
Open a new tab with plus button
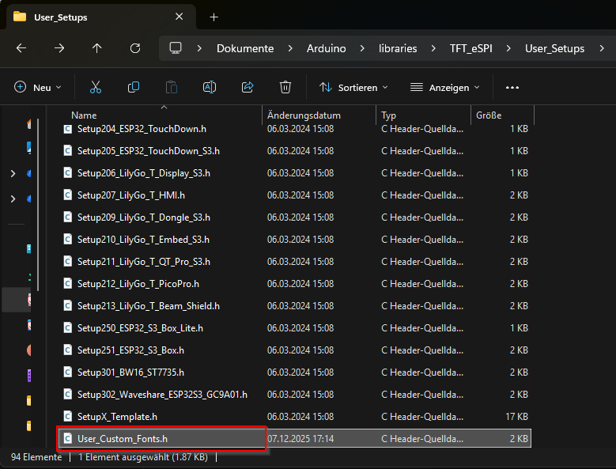pyautogui.click(x=214, y=17)
